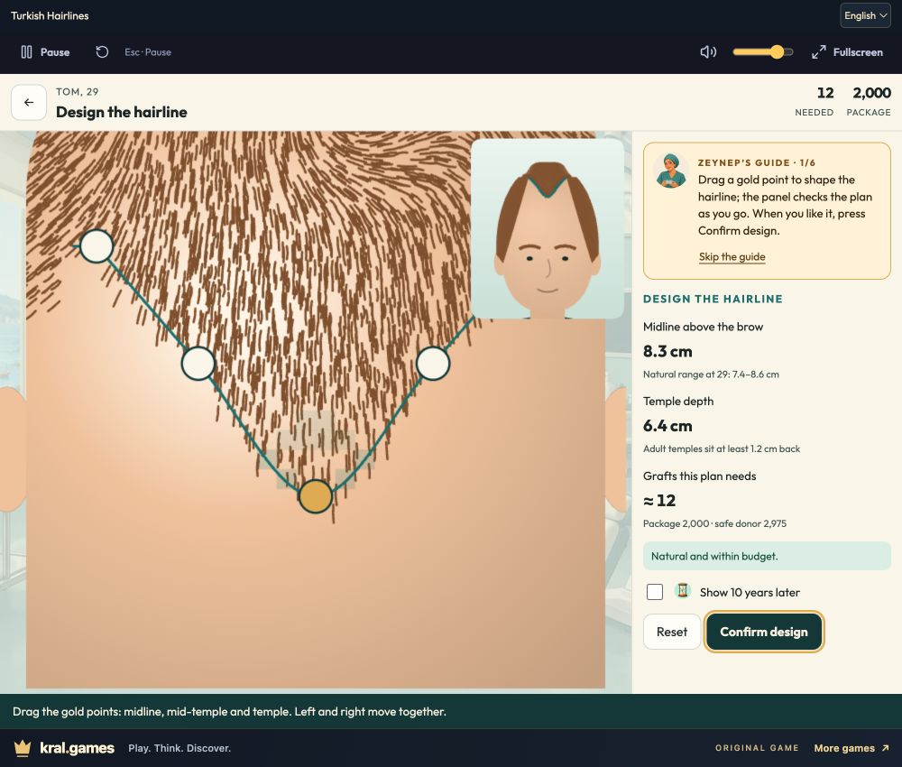Screen dimensions: 902x767
Task: Confirm the hairline design
Action: (764, 632)
